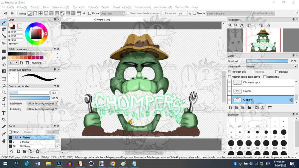299x168 pixels.
Task: Open the Filtro menu
Action: coord(46,7)
